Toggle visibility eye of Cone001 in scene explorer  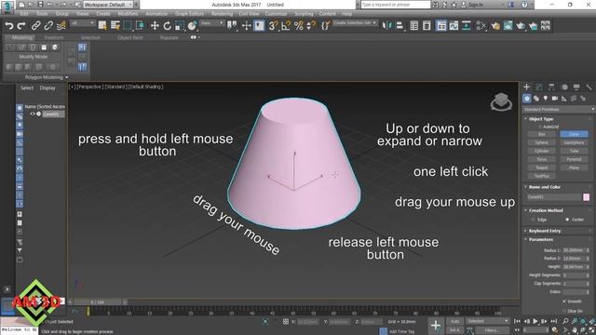click(33, 114)
